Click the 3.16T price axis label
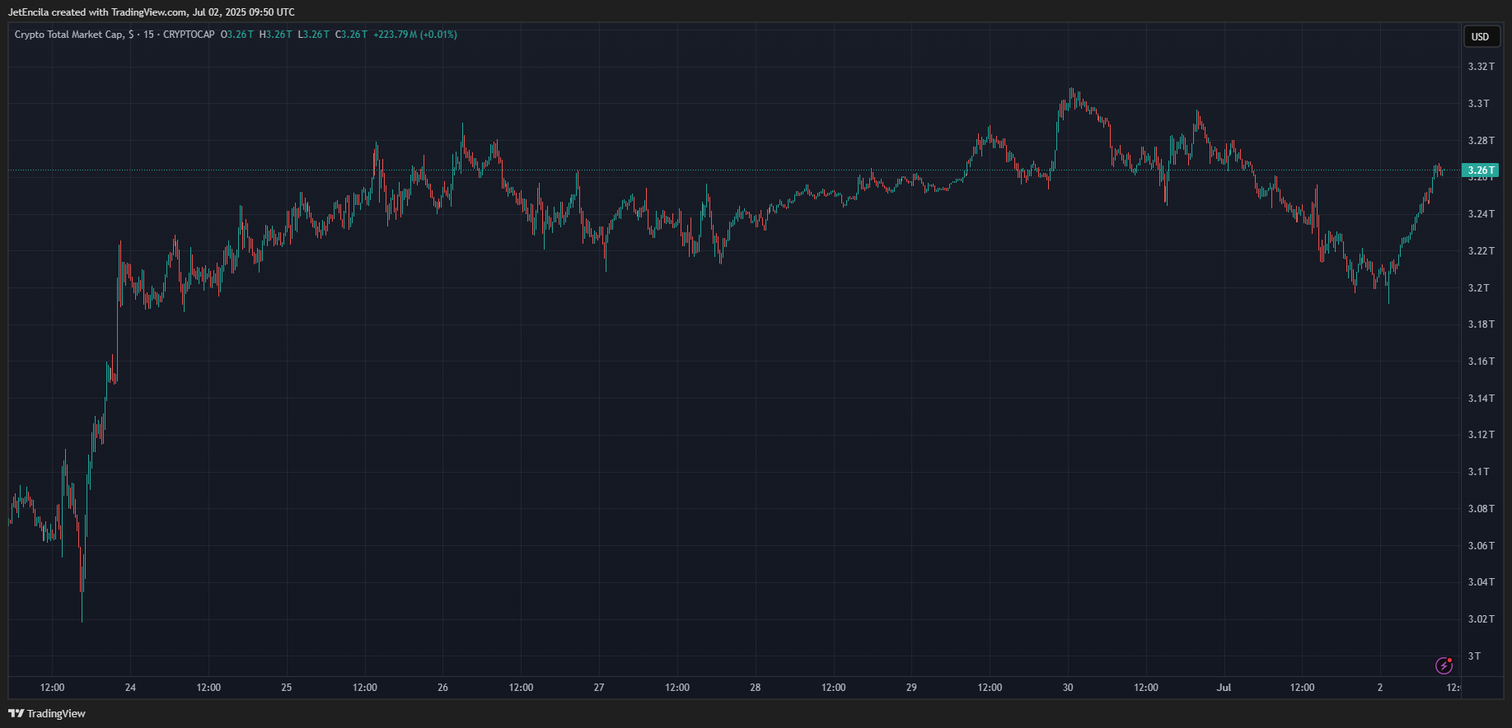The image size is (1512, 728). (x=1481, y=362)
